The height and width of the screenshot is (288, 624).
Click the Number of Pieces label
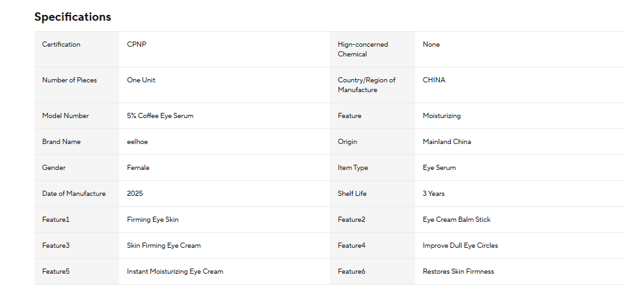69,80
